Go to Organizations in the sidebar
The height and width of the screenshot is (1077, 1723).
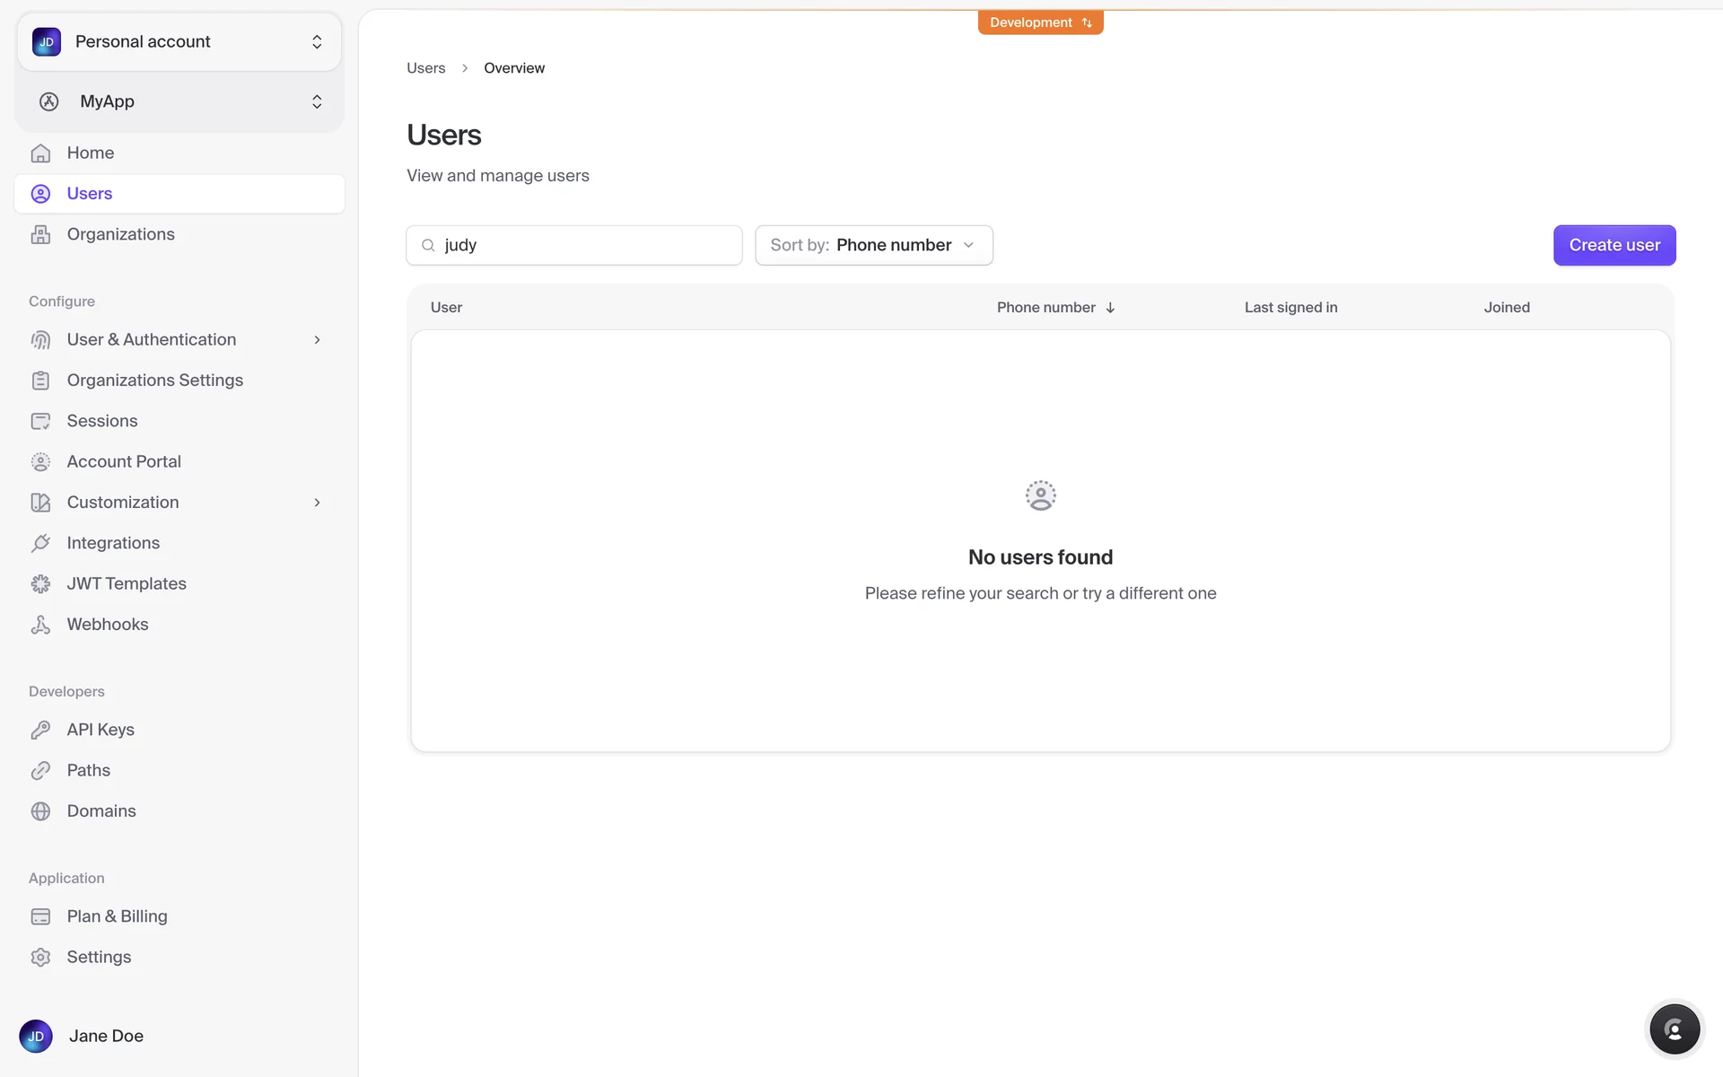point(120,234)
